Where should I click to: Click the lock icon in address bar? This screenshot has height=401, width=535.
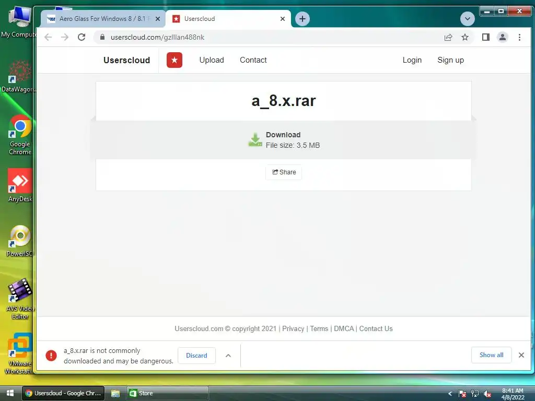(x=102, y=37)
